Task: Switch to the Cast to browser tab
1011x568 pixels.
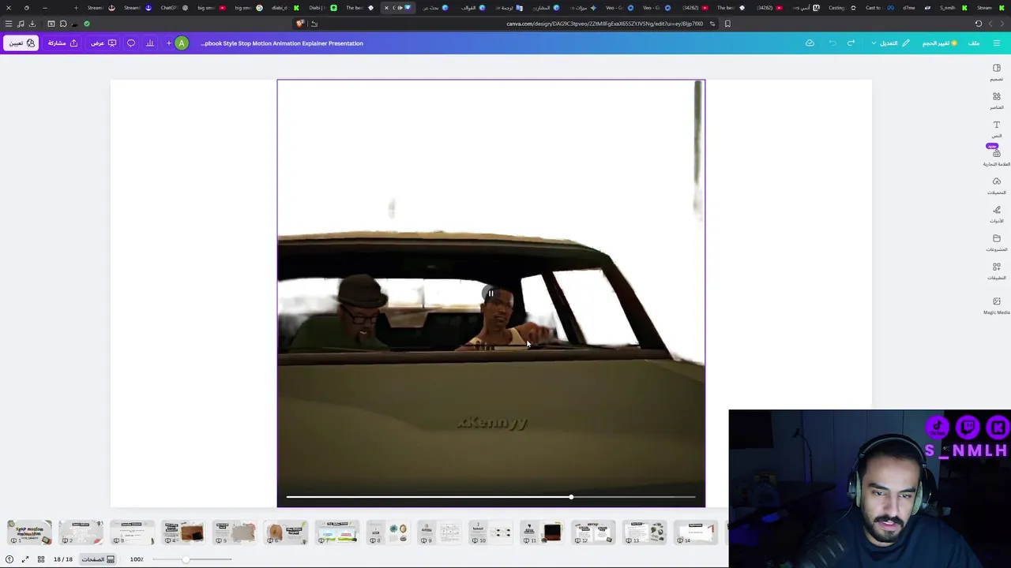Action: pyautogui.click(x=878, y=8)
